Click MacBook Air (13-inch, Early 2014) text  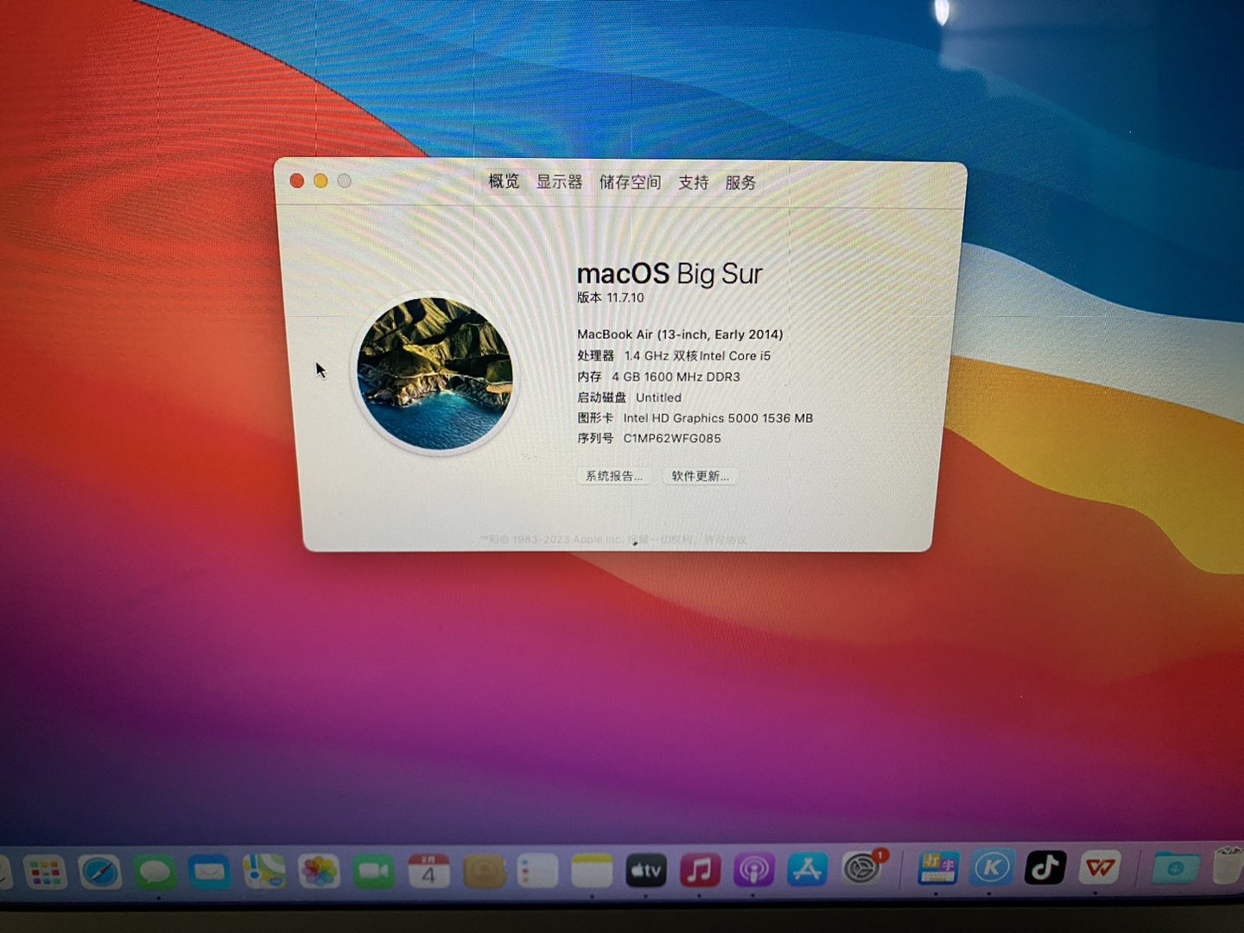[680, 334]
